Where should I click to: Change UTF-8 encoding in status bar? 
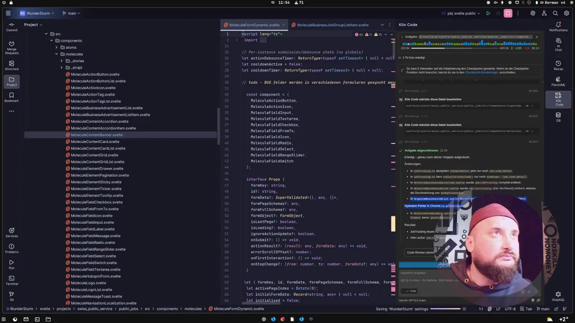coord(510,309)
